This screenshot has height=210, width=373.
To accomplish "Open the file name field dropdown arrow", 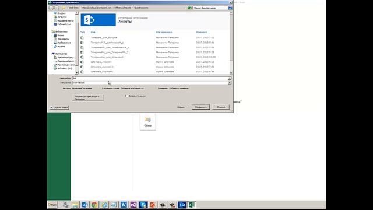I will point(230,78).
